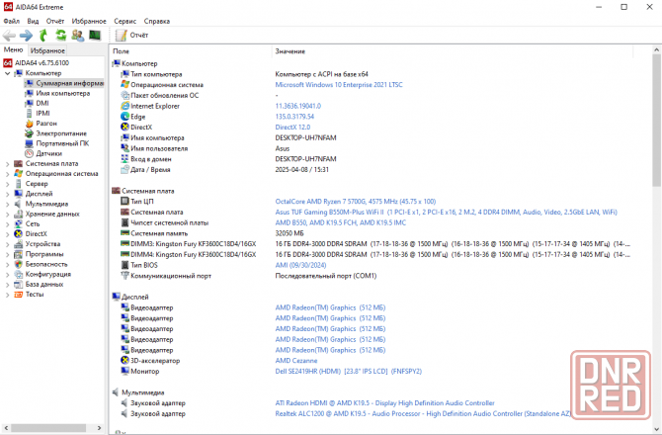Click the Тесты icon in tree
Image resolution: width=662 pixels, height=435 pixels.
click(x=18, y=295)
